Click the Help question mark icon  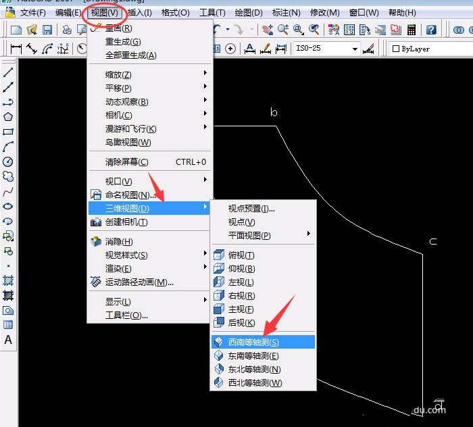[431, 30]
